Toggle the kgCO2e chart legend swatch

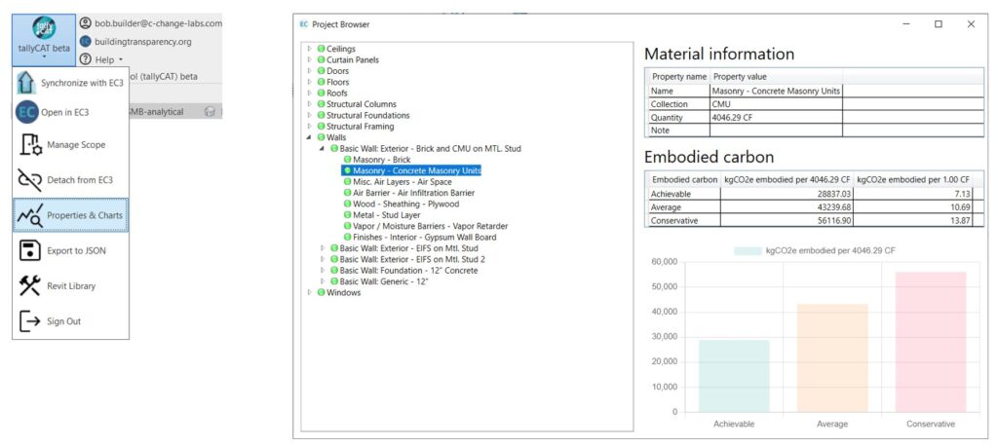click(x=748, y=250)
